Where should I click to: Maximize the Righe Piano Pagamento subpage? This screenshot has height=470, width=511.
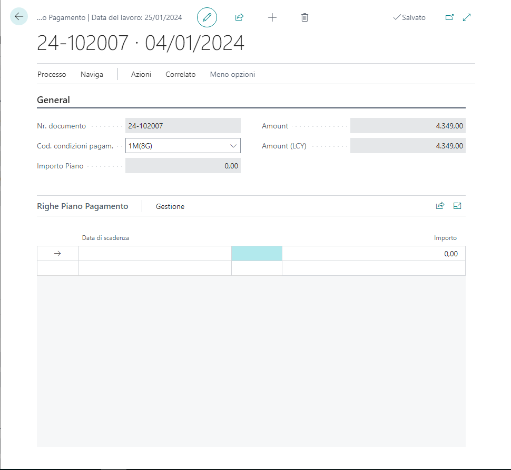pos(457,206)
